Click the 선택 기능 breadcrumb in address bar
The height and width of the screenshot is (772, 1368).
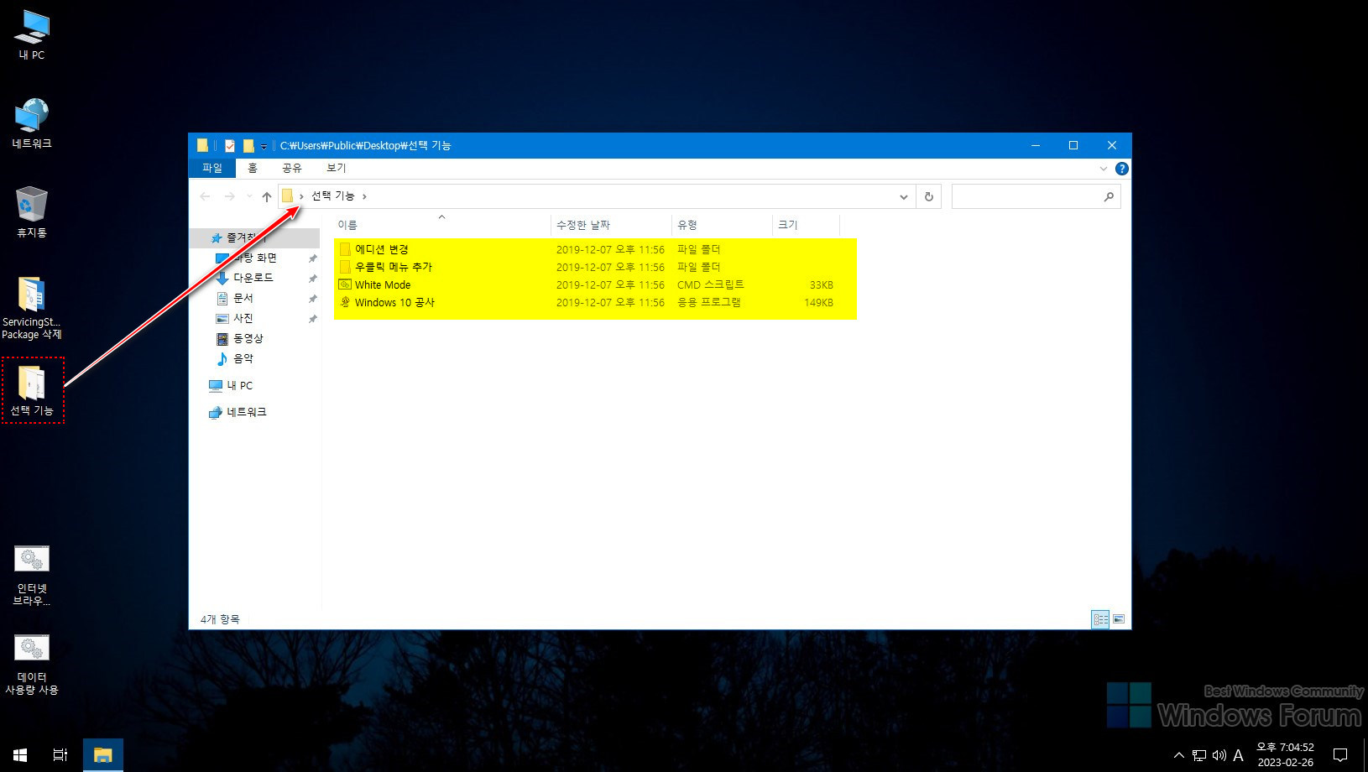coord(333,196)
